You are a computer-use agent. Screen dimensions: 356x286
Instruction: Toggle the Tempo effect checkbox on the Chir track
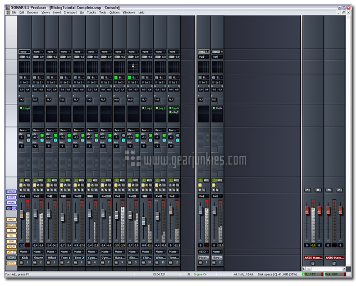(143, 108)
